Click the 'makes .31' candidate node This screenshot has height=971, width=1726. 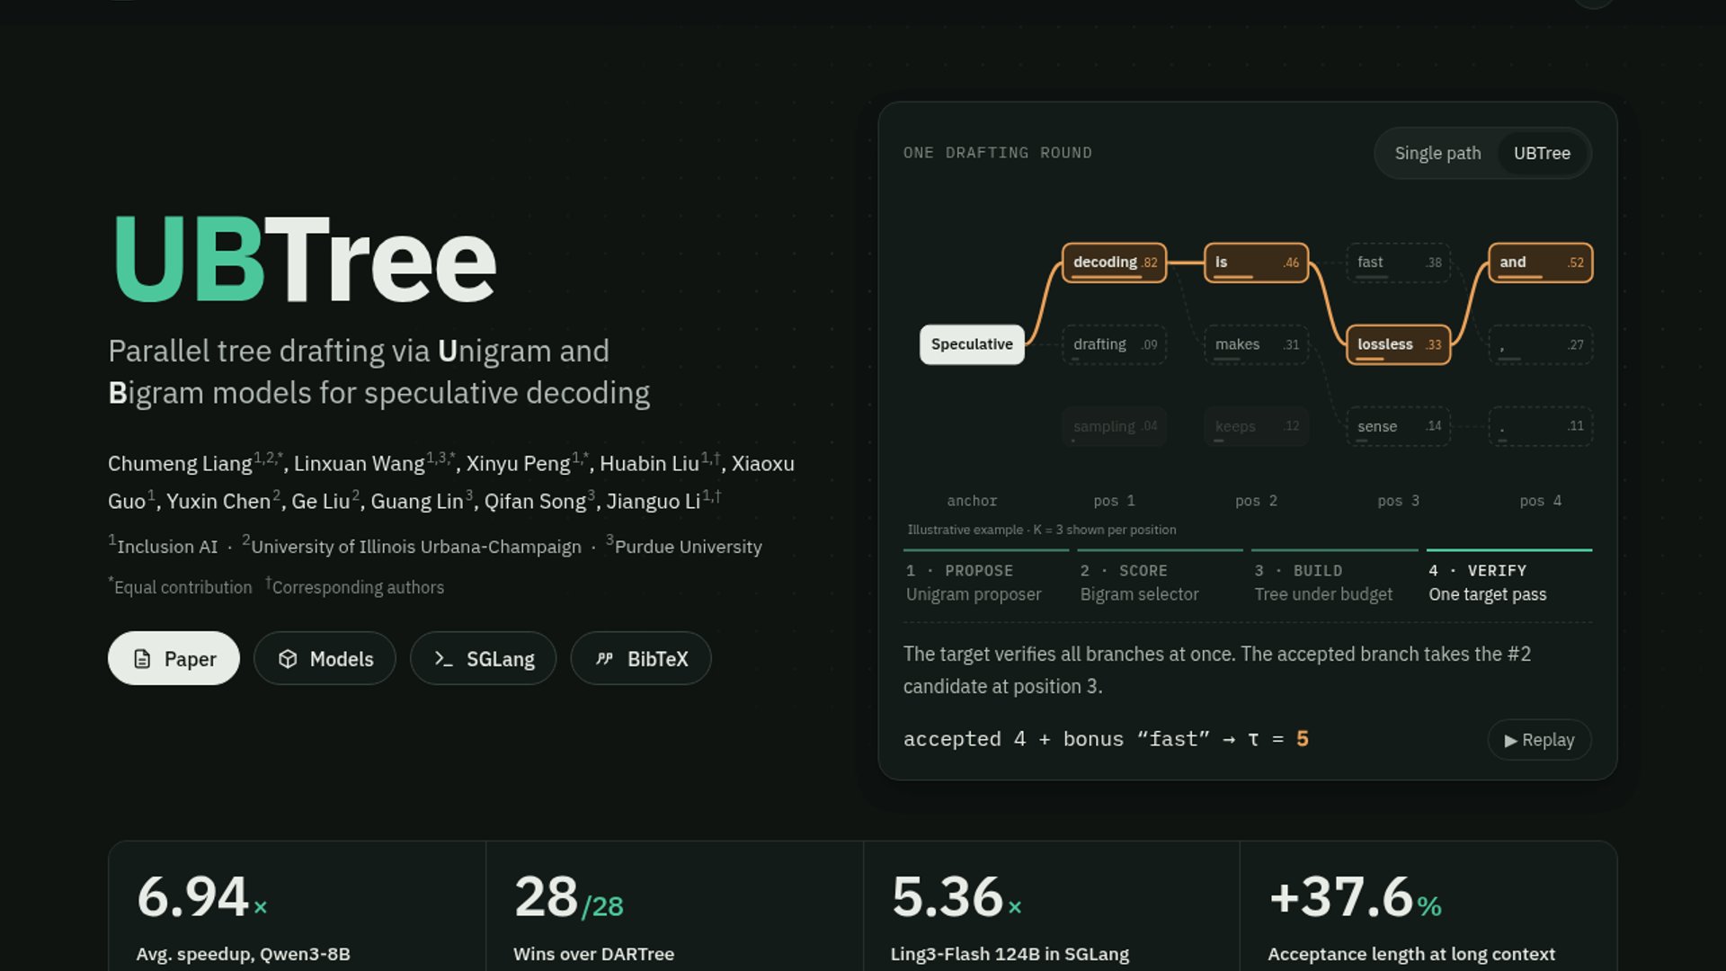(x=1257, y=344)
